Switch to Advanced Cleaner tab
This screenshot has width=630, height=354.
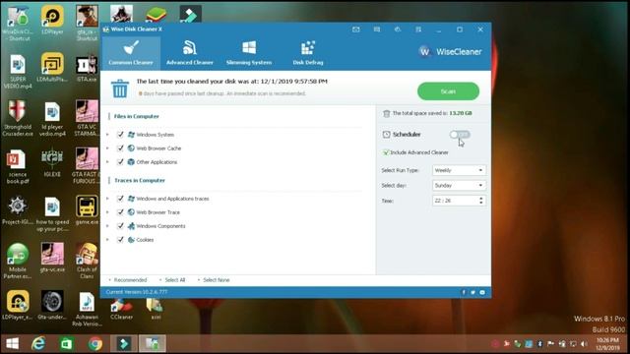[x=190, y=53]
